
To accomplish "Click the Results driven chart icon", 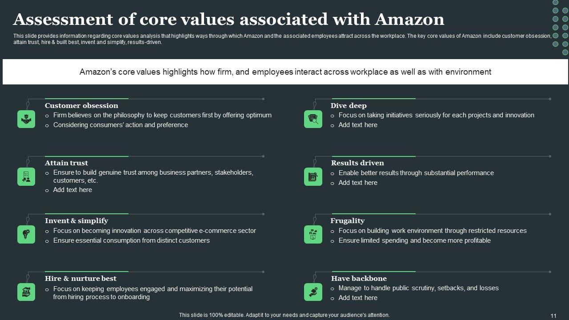I will pyautogui.click(x=313, y=176).
